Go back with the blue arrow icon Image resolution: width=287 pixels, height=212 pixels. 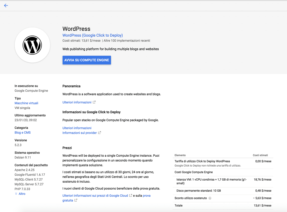[x=6, y=5]
